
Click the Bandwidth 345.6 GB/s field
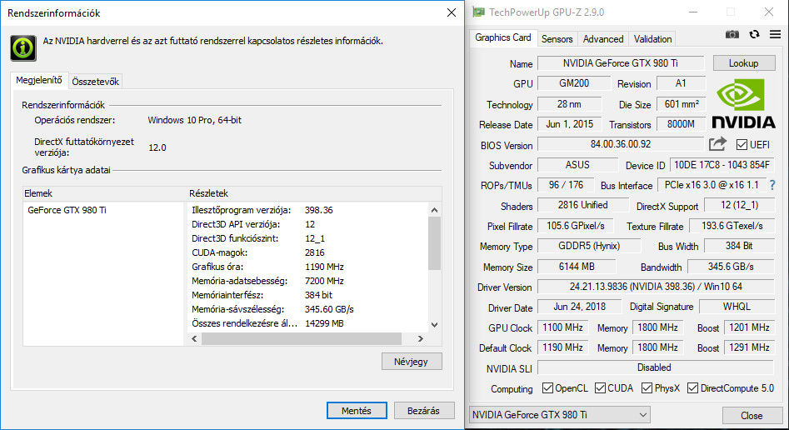(x=731, y=267)
